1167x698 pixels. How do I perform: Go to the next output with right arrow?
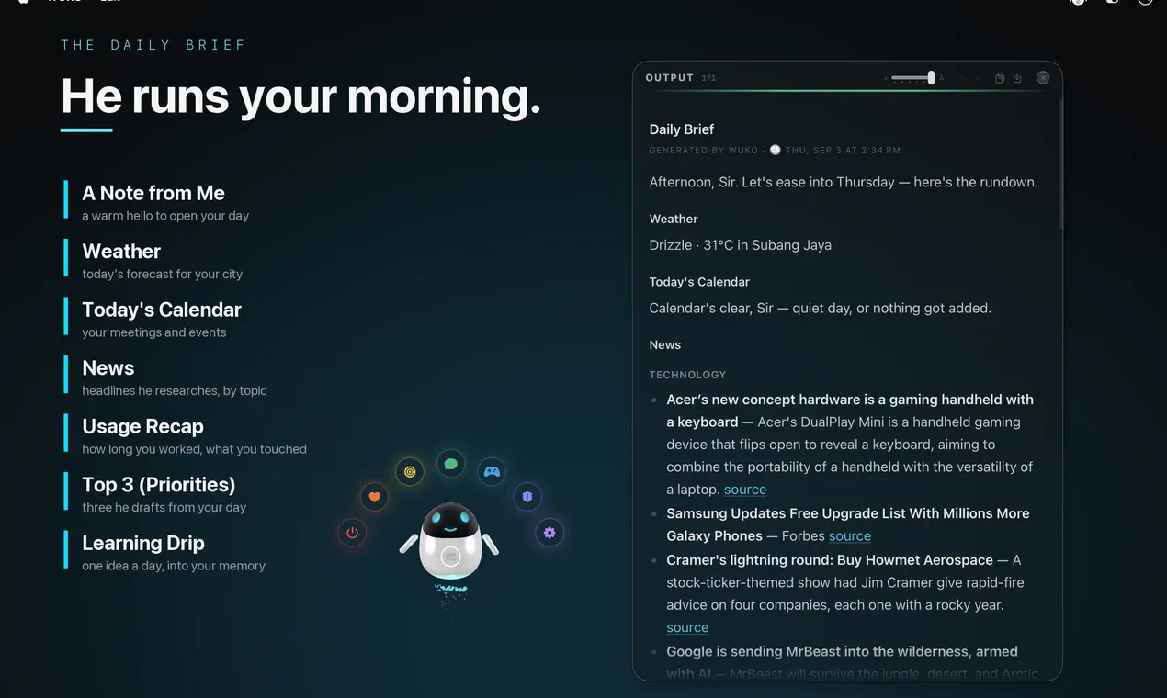[977, 78]
